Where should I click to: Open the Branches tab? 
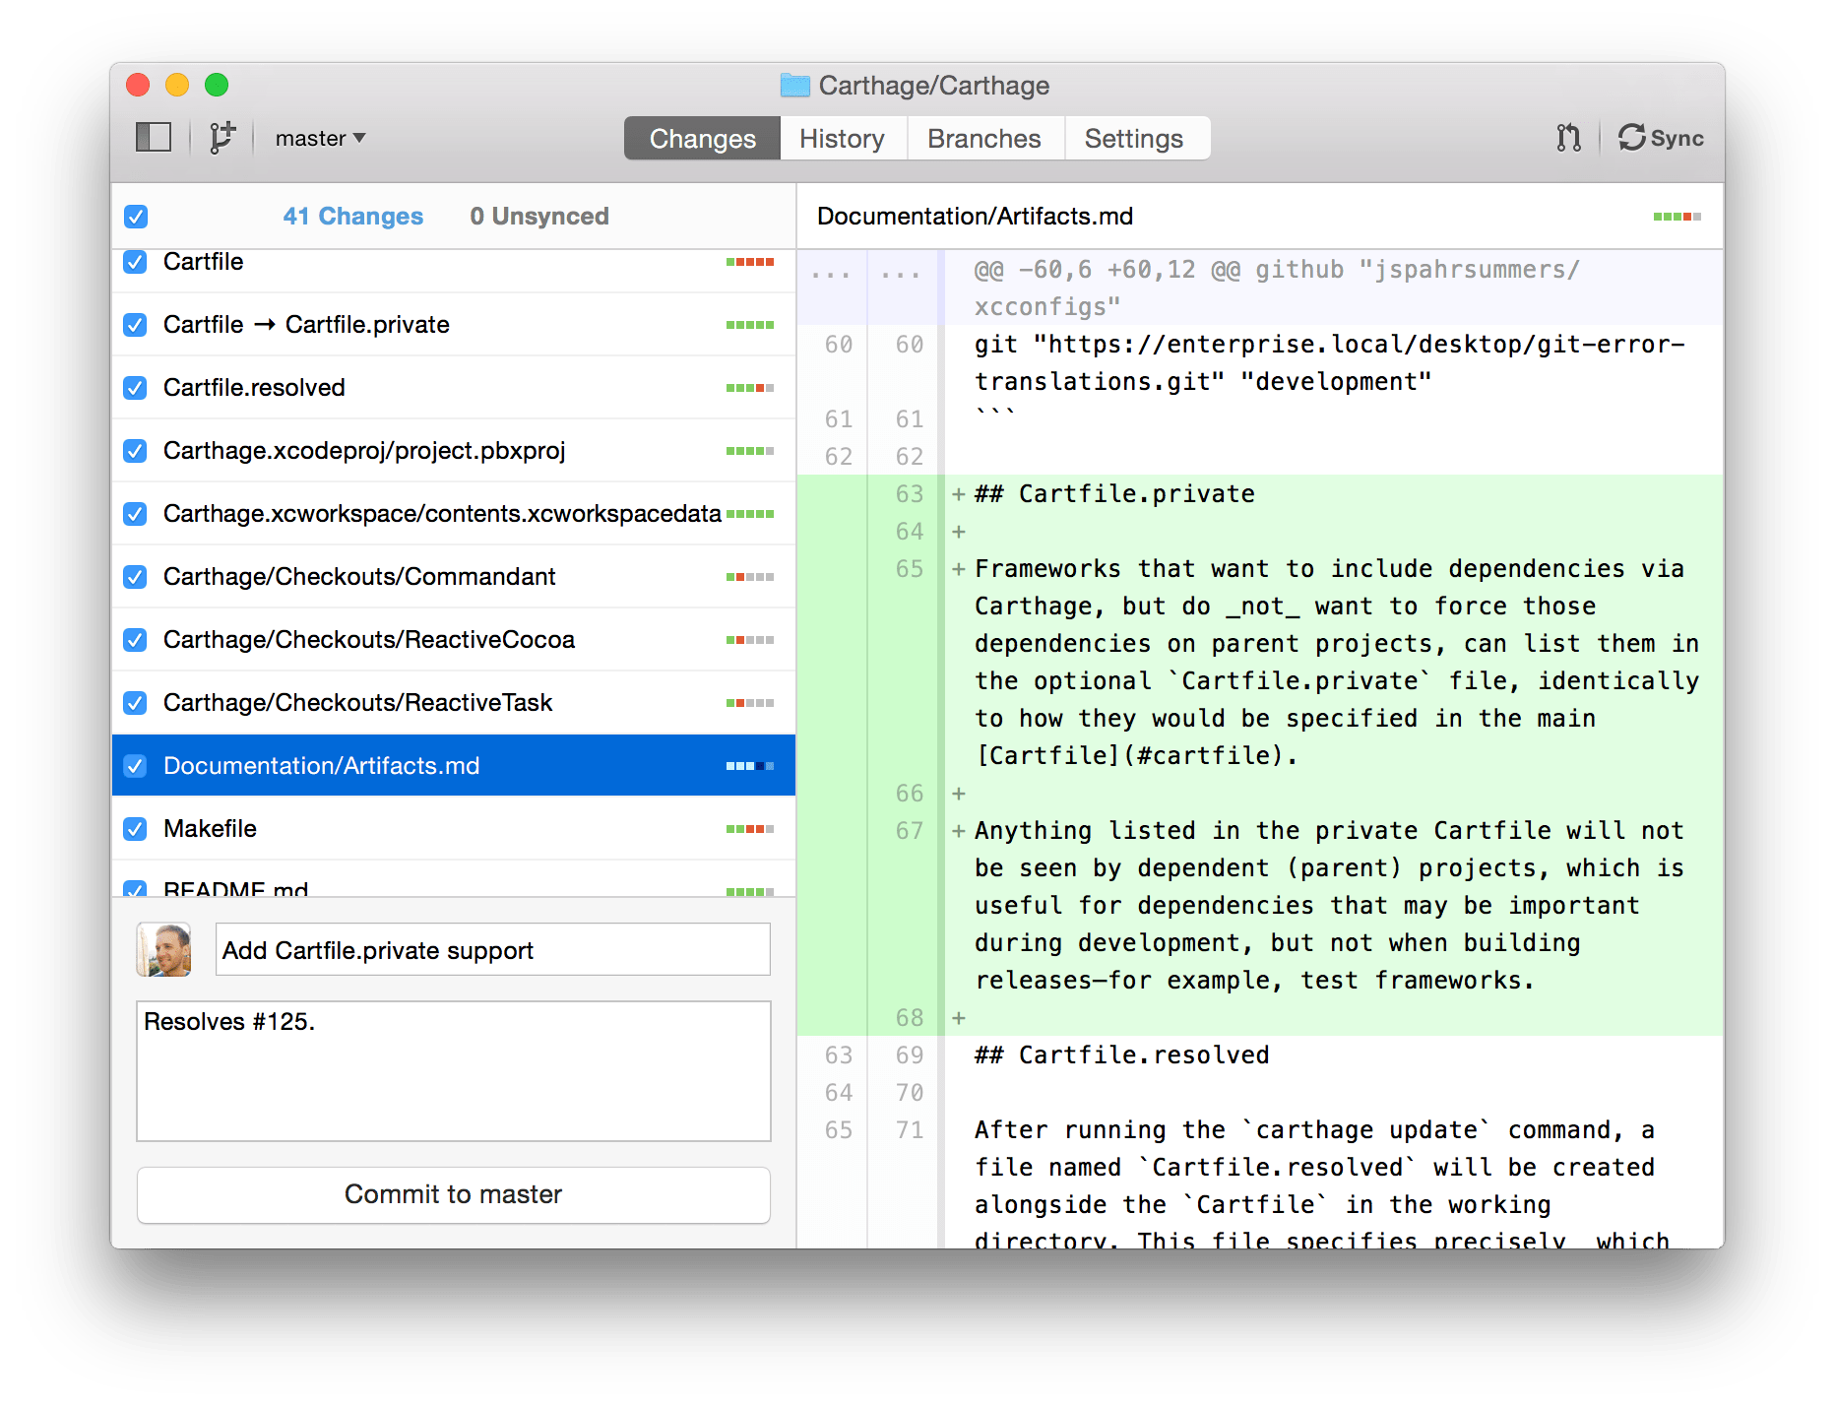[983, 139]
